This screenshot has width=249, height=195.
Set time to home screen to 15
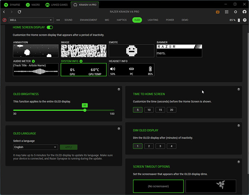(160, 110)
